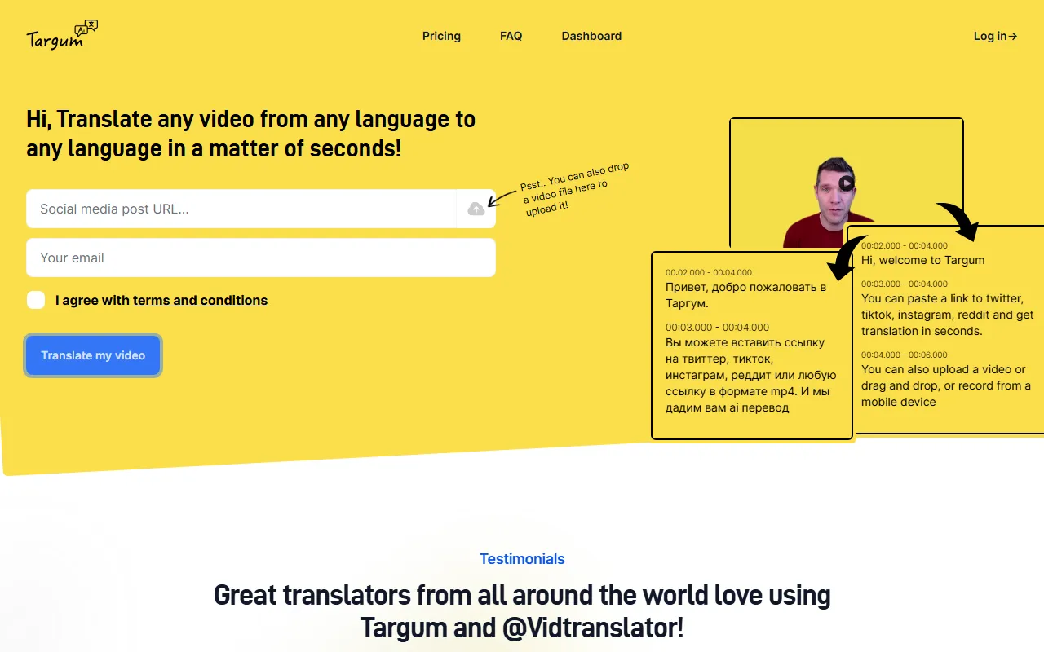
Task: Focus the Social media post URL field
Action: 241,209
